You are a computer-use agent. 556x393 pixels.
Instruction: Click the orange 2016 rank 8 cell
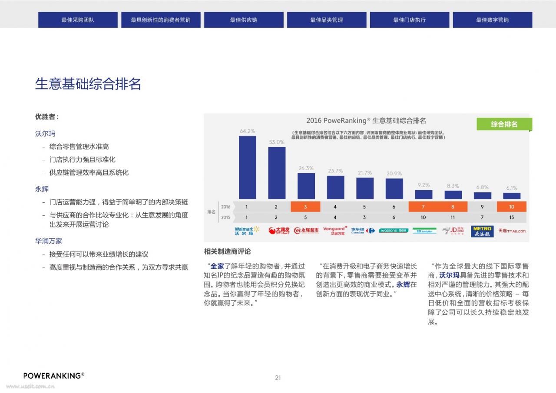[x=453, y=207]
